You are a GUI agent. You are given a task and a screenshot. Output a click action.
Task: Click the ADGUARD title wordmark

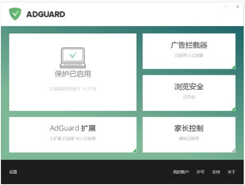tap(46, 14)
